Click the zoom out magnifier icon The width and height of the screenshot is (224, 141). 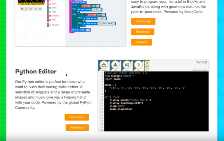coord(147,69)
